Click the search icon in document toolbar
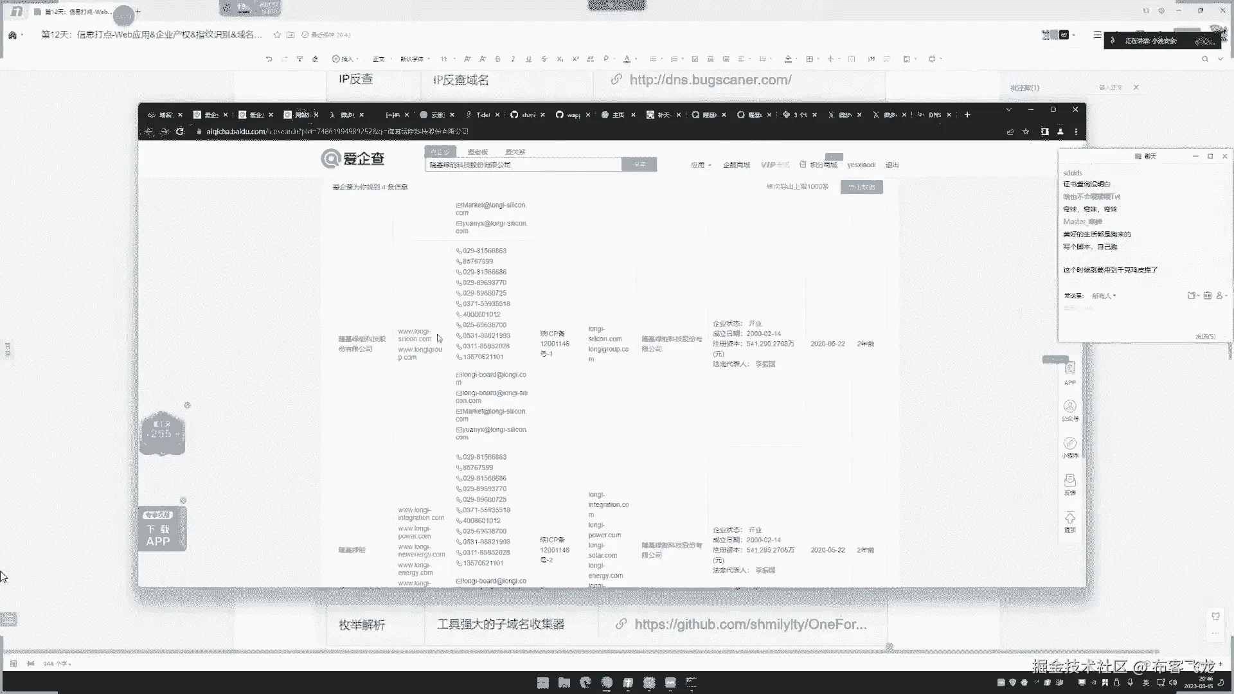Image resolution: width=1234 pixels, height=694 pixels. 1205,59
